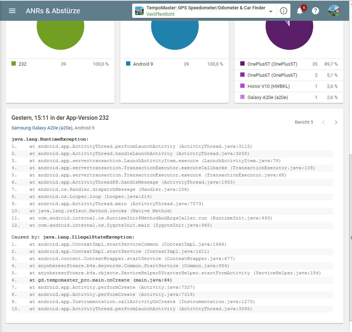Click the Veröffentlicht status label
The width and height of the screenshot is (352, 332).
point(160,14)
